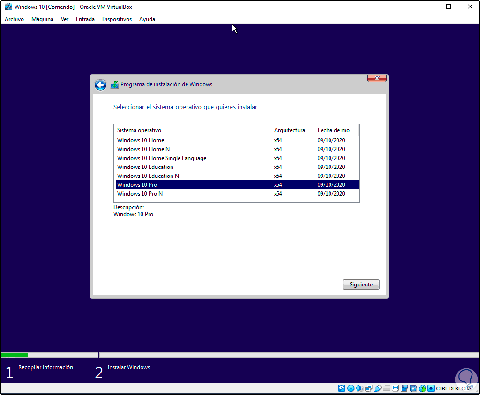
Task: Click the x64 cell in the Windows 10 Home row
Action: (278, 140)
